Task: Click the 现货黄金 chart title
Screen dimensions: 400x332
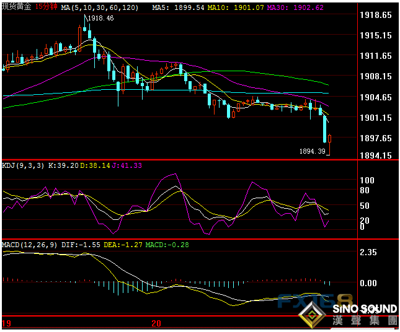Action: point(16,6)
